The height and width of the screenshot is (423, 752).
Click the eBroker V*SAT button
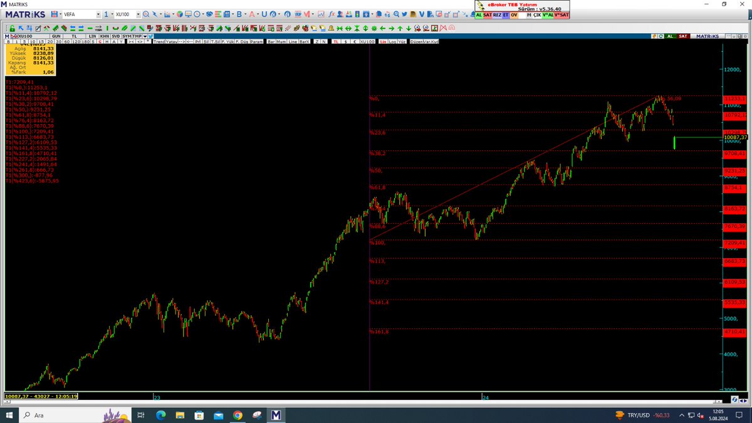click(561, 14)
